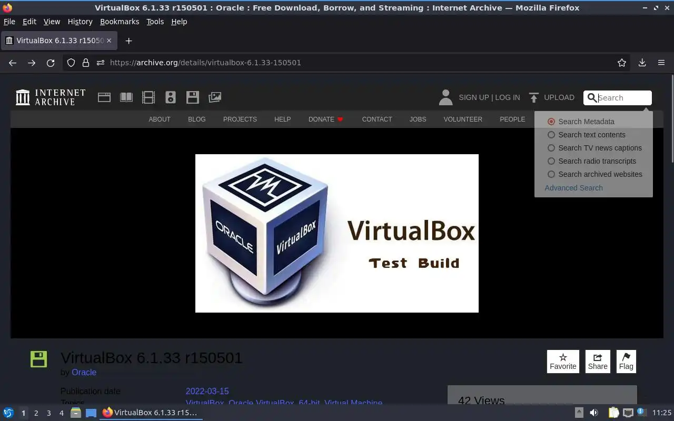Open the tracking protection shield icon
This screenshot has height=421, width=674.
pos(71,63)
